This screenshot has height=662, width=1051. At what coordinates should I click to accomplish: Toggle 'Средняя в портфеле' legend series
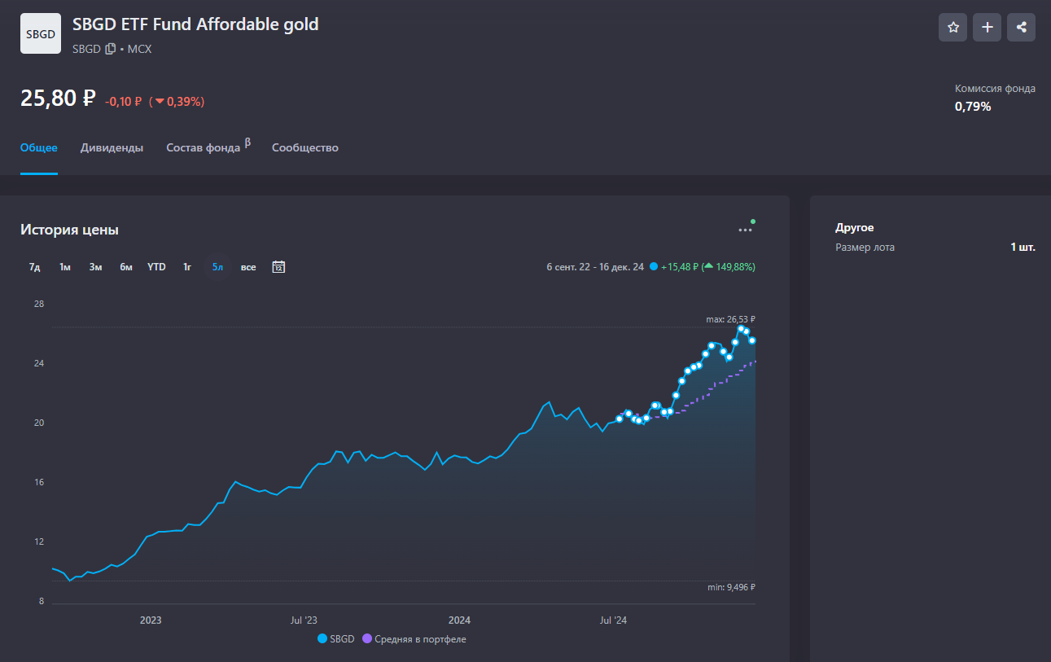pyautogui.click(x=414, y=639)
